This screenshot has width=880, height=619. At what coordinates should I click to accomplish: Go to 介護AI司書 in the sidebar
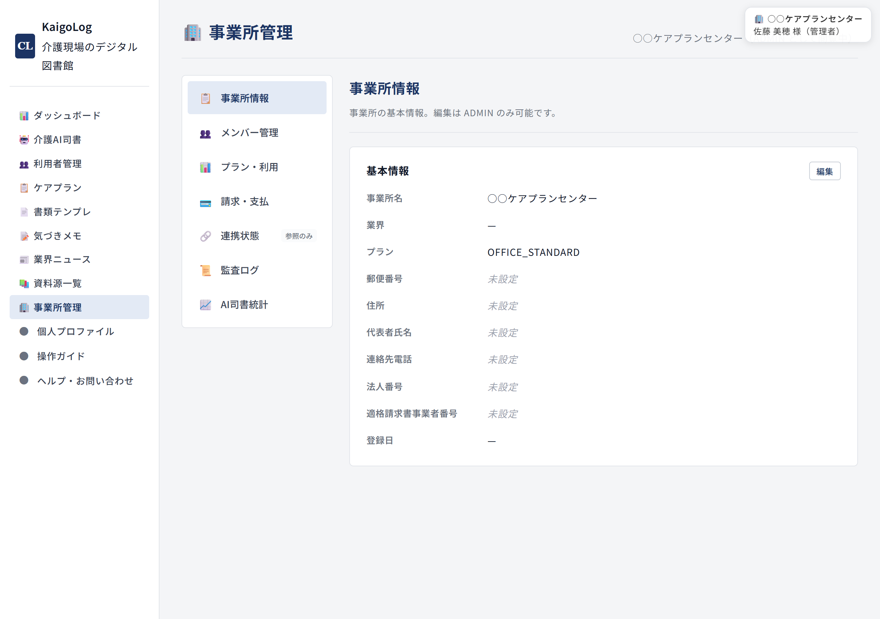point(79,140)
